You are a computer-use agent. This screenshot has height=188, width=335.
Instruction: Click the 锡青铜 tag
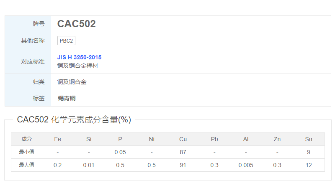click(67, 98)
